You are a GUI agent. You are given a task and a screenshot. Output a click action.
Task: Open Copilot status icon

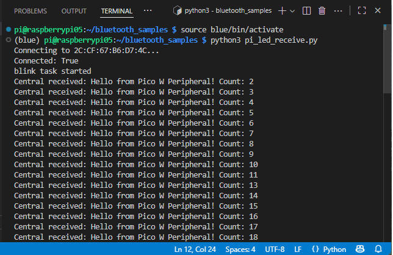click(x=361, y=250)
